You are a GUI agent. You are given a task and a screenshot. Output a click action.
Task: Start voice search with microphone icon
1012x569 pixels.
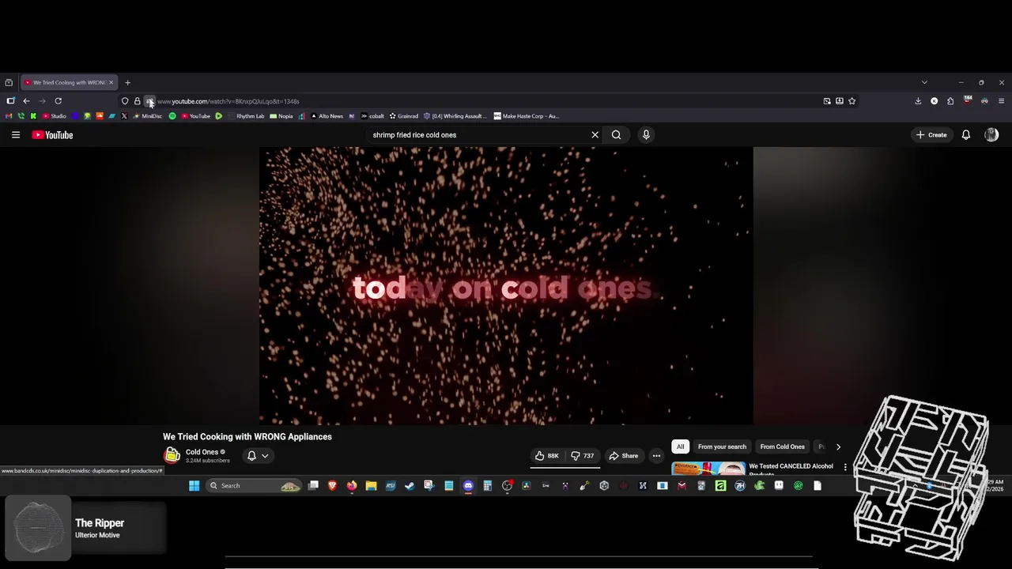646,135
